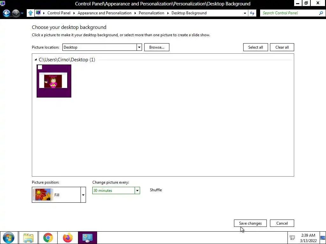This screenshot has height=244, width=326.
Task: Click the Control Panel taskbar icon
Action: pos(88,238)
